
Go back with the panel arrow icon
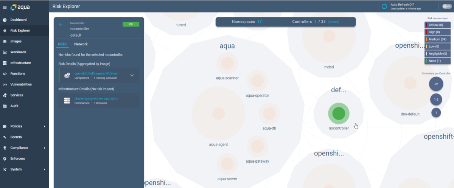61,24
